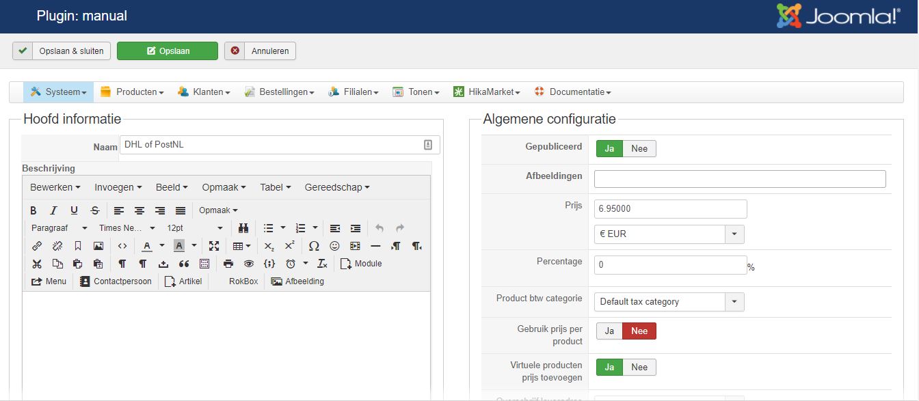The width and height of the screenshot is (919, 401).
Task: Open the Invoegen editor menu
Action: (118, 187)
